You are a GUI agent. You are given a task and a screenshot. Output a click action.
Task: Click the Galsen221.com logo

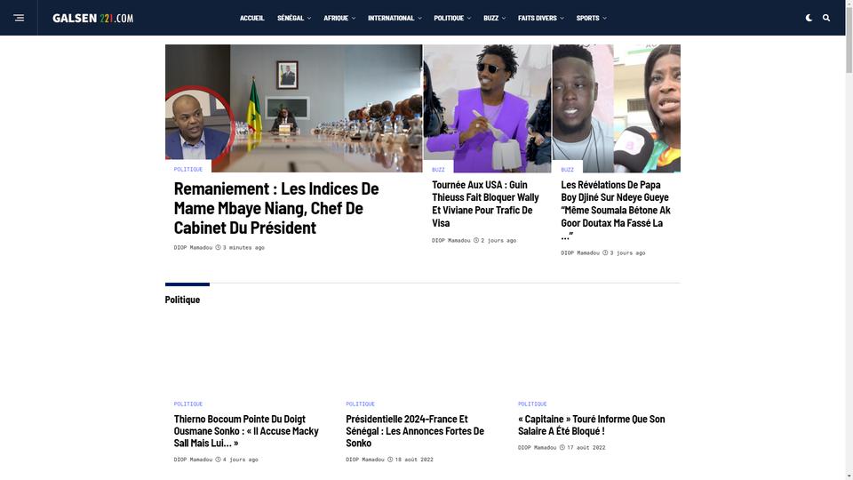coord(93,18)
